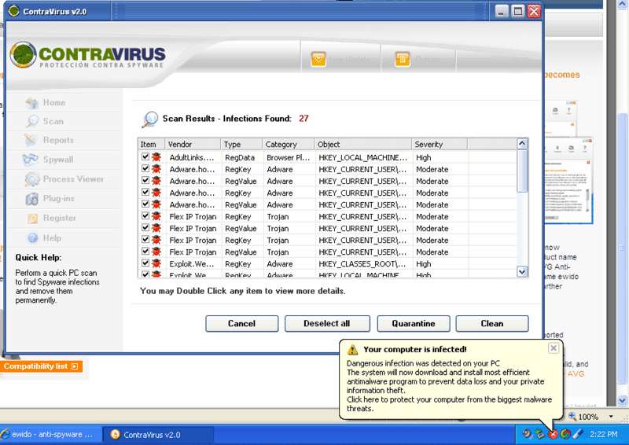The image size is (629, 445).
Task: Open Register via its sidebar icon
Action: click(x=33, y=219)
